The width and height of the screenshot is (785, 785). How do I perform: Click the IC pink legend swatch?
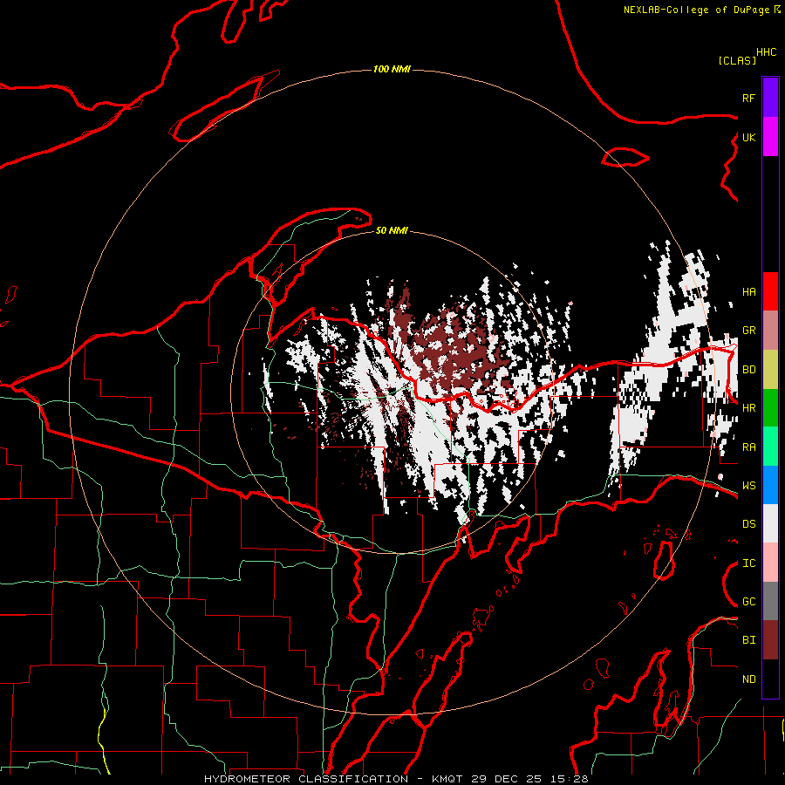click(770, 563)
